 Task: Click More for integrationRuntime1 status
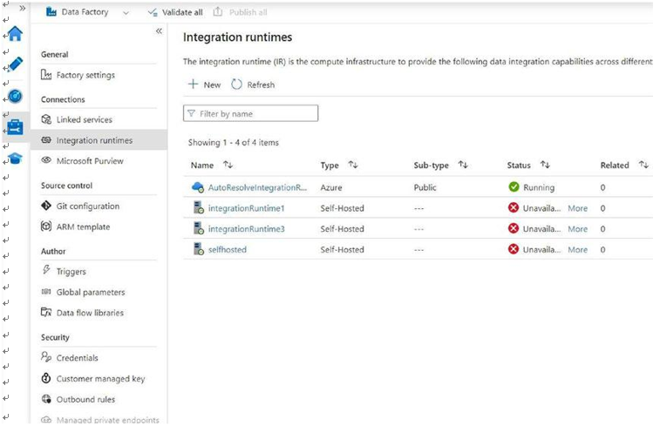pos(577,208)
